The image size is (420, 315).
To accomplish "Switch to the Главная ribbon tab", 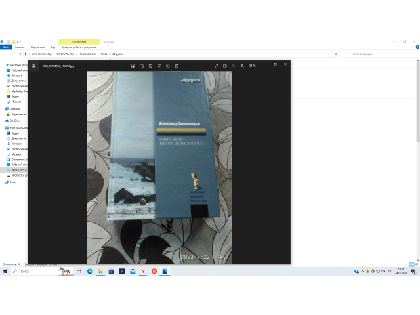I will pyautogui.click(x=20, y=47).
